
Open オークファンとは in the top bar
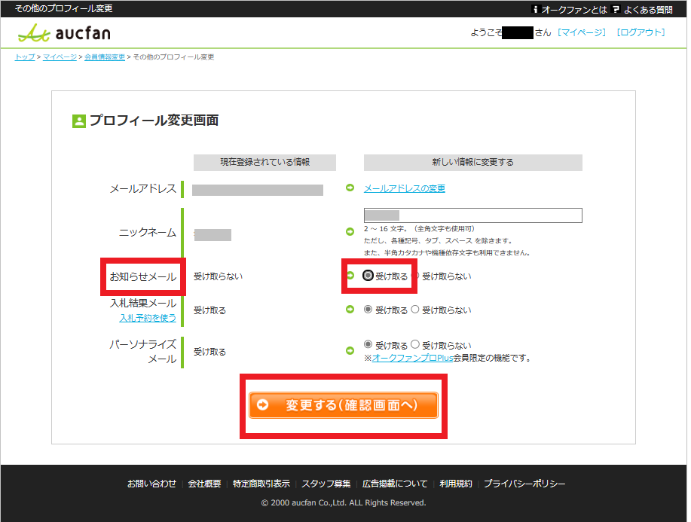click(x=573, y=10)
